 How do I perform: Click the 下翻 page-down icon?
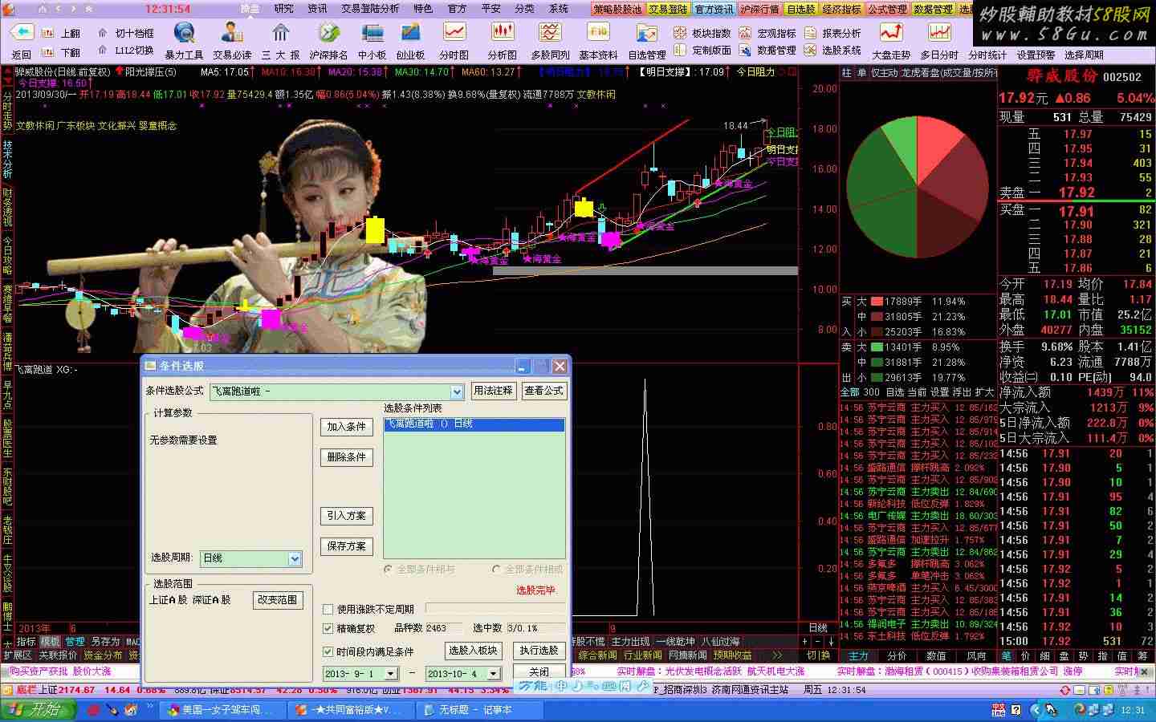49,52
